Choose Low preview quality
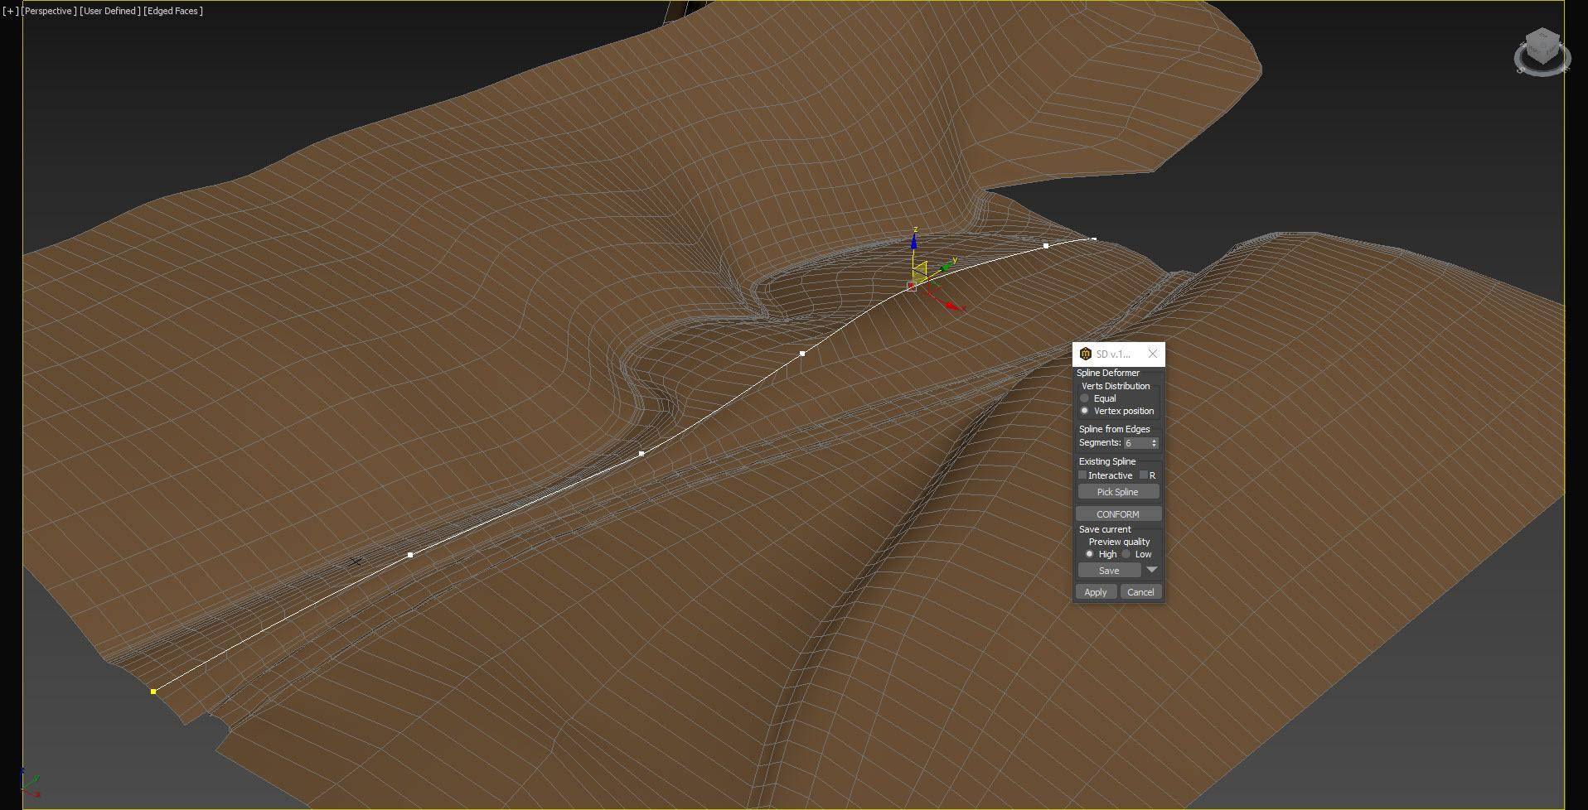 pyautogui.click(x=1126, y=554)
